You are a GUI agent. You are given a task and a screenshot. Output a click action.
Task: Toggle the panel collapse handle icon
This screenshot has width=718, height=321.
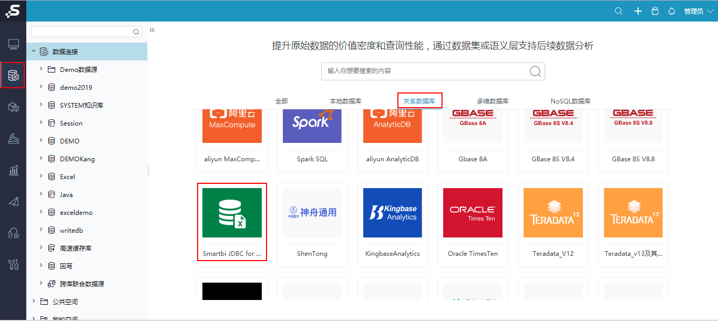coord(152,30)
